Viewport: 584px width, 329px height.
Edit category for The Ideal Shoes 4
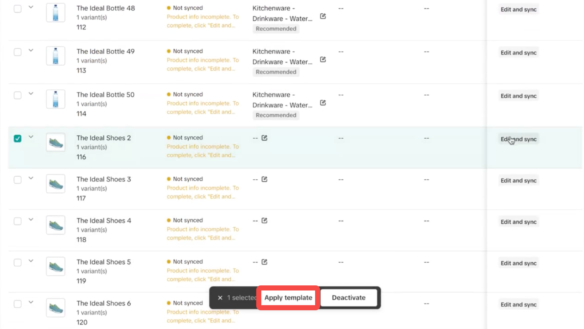click(264, 221)
